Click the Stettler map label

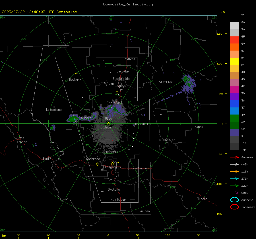tap(166, 82)
